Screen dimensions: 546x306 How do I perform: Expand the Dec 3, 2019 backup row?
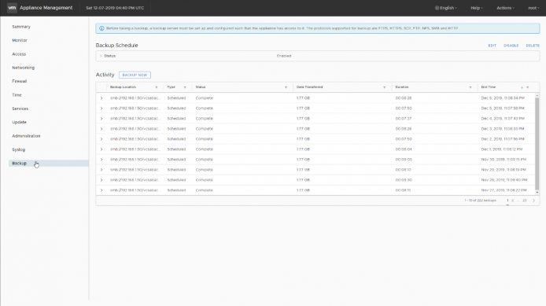point(101,129)
